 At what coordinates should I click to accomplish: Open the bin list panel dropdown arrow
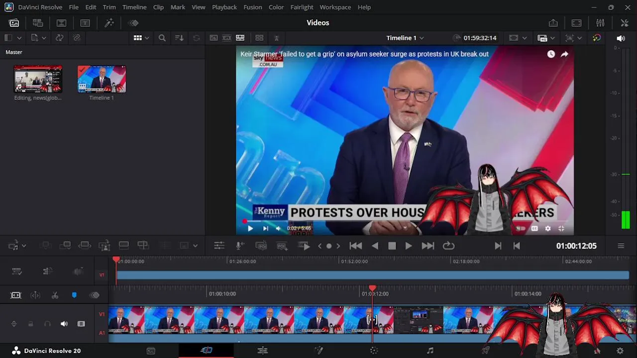(19, 38)
